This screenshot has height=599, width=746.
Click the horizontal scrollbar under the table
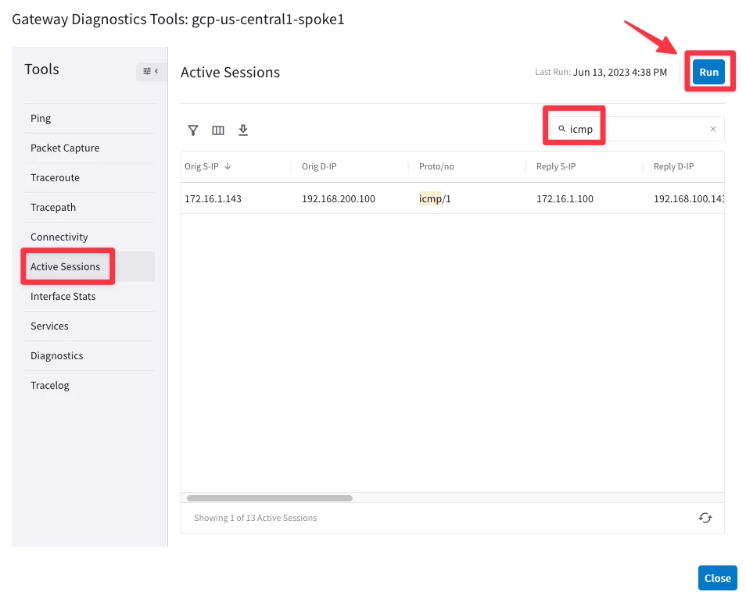[x=269, y=498]
